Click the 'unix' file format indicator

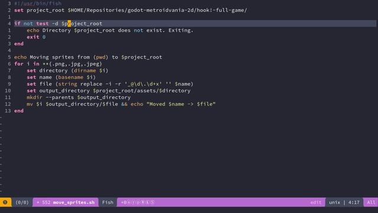334,202
